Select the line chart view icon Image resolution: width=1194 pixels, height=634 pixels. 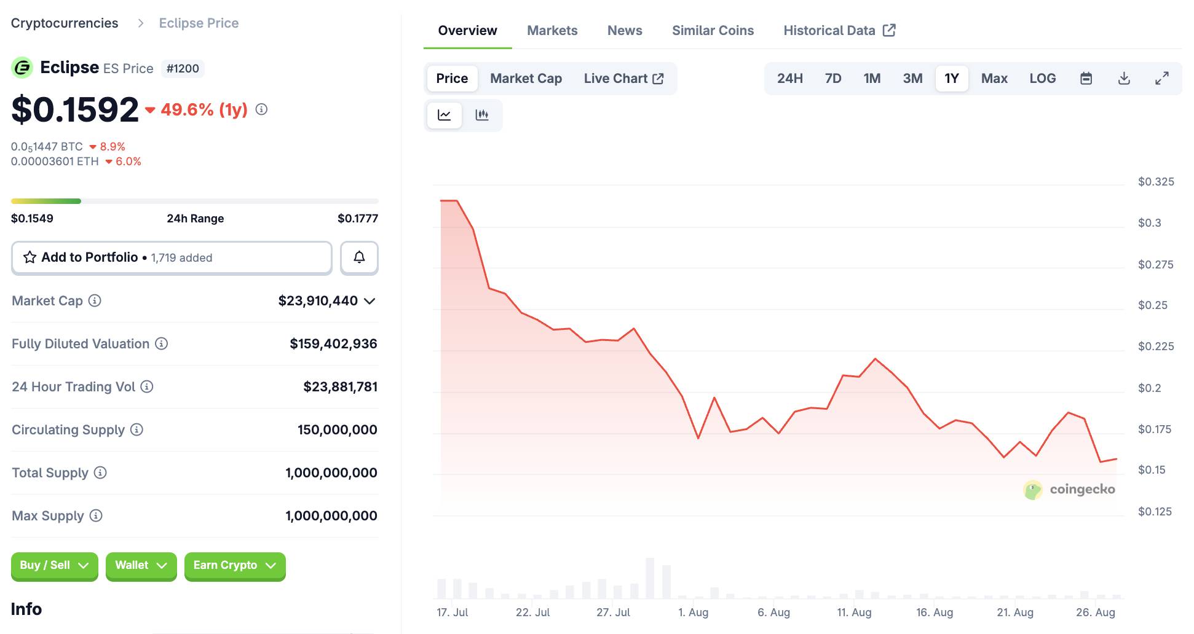(x=445, y=115)
